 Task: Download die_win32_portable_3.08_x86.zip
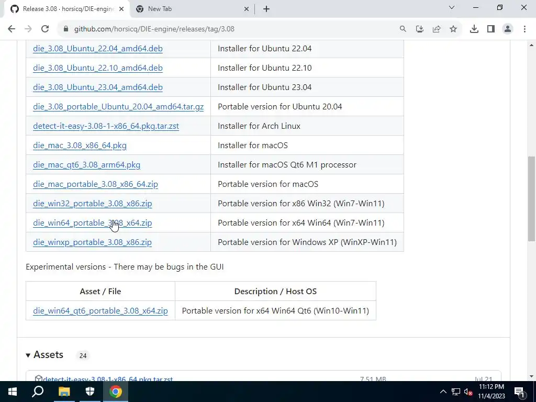click(92, 204)
